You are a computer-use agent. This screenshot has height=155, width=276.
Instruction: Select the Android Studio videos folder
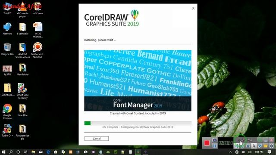(22, 50)
